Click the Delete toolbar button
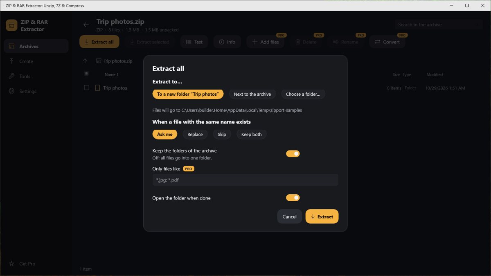The height and width of the screenshot is (276, 491). 306,42
